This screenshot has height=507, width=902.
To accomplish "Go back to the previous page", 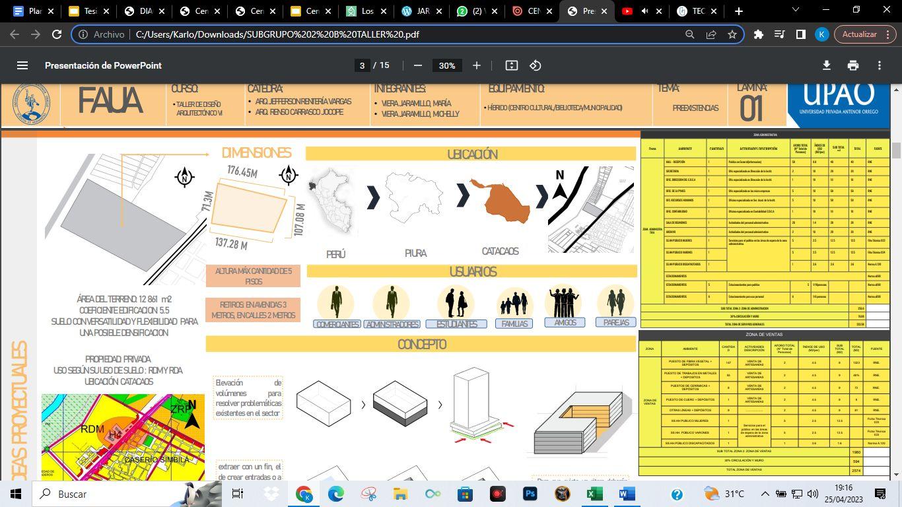I will coord(15,34).
